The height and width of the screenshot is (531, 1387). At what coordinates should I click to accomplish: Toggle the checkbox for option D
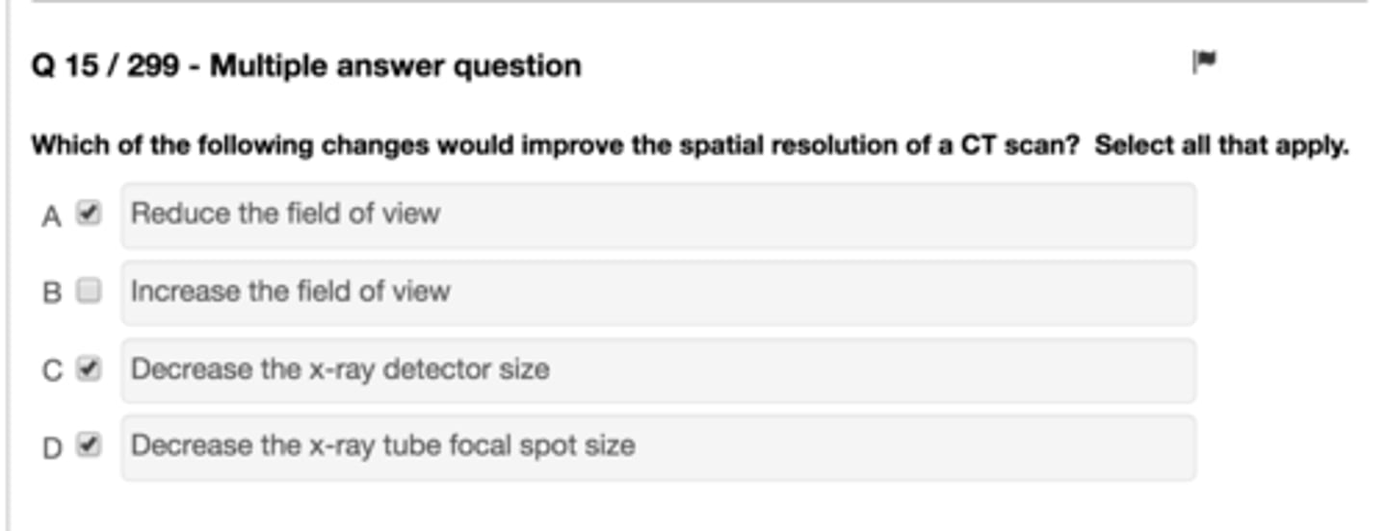[89, 445]
